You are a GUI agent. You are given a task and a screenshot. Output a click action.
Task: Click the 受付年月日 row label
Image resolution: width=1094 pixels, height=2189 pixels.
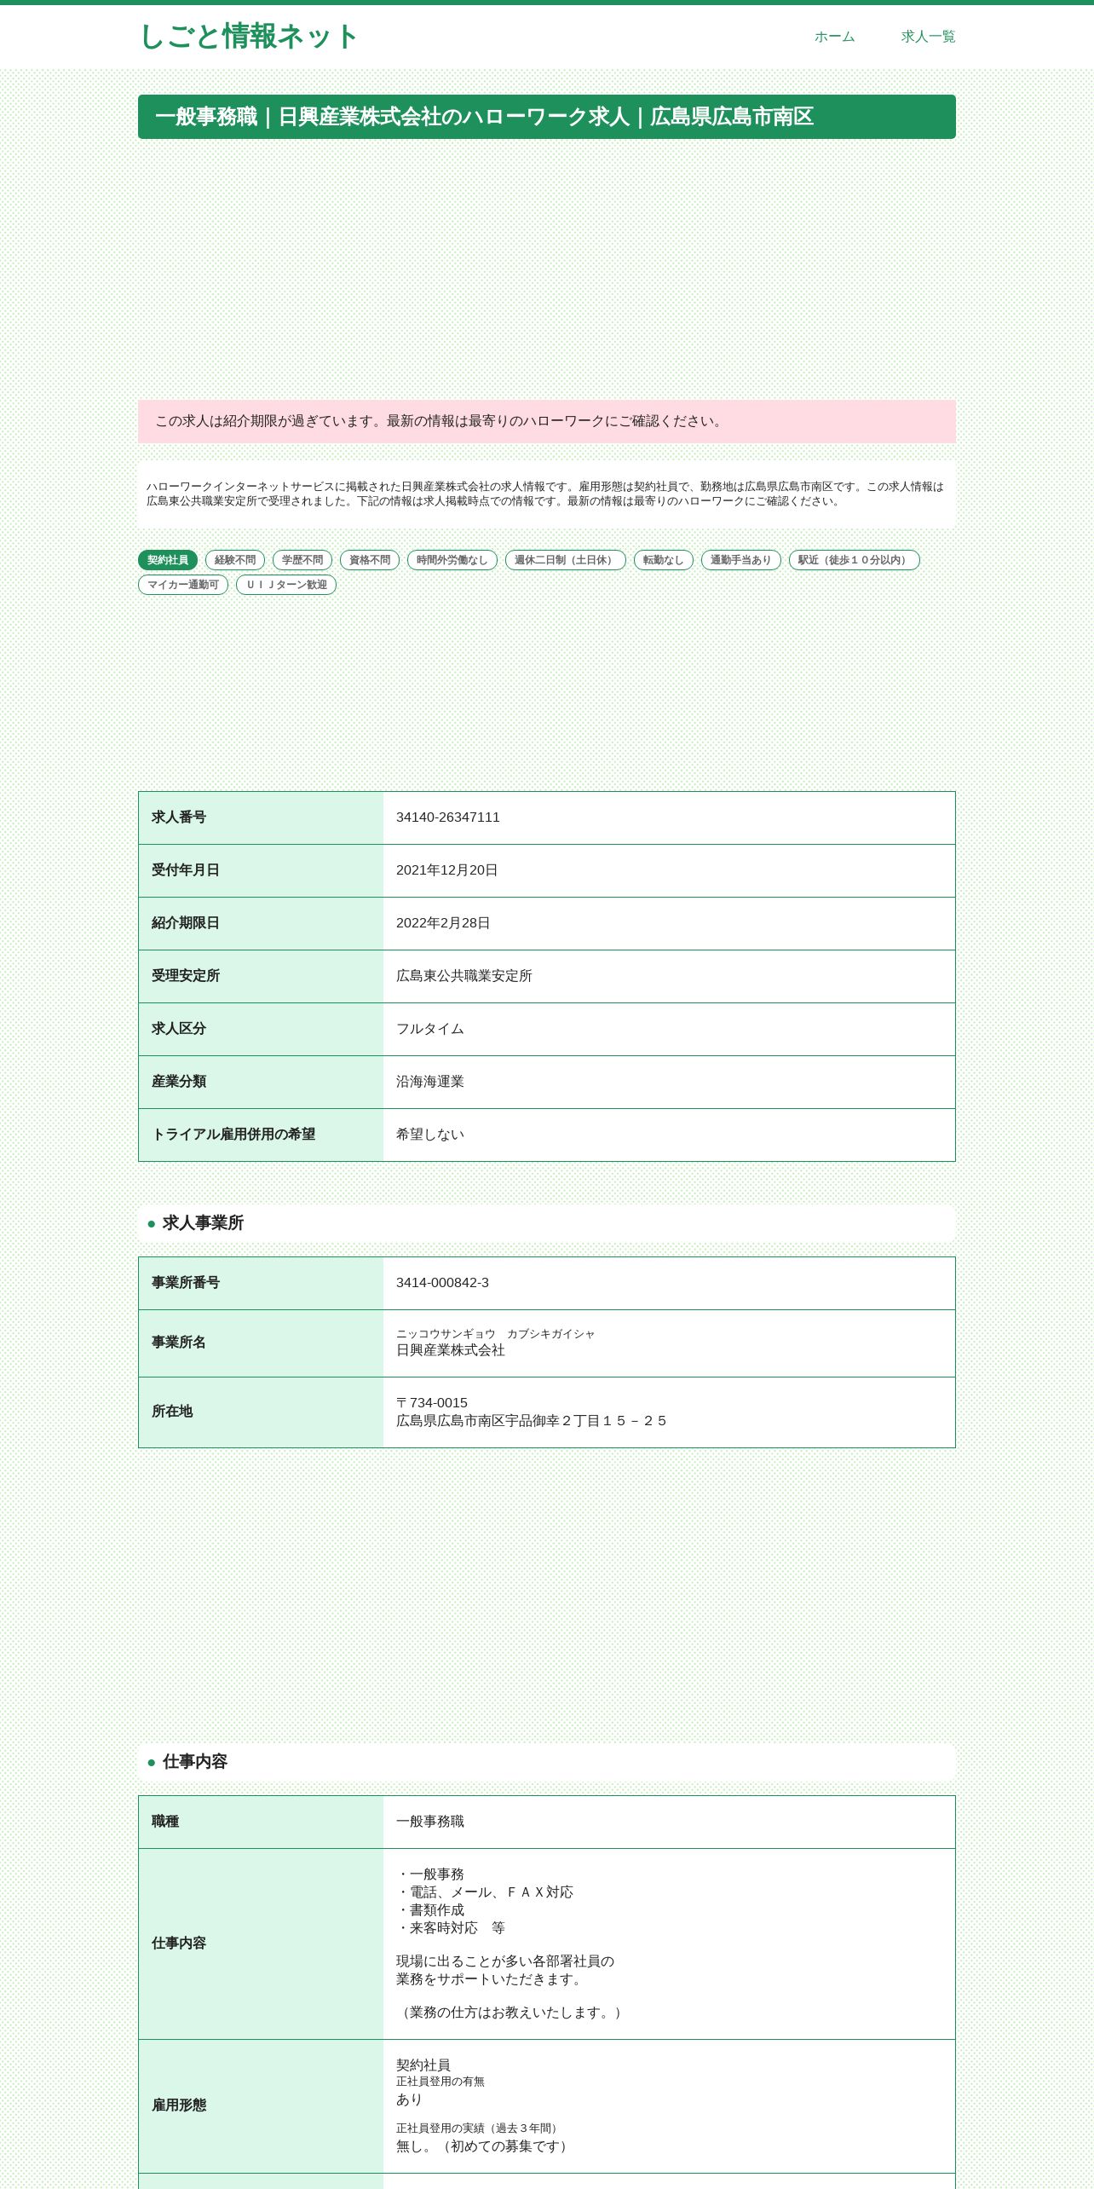point(186,870)
